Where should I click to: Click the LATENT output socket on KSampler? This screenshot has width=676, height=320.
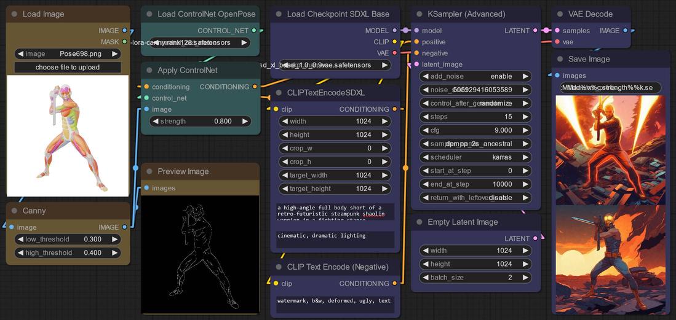click(x=535, y=31)
